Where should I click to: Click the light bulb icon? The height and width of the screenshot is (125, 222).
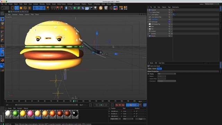[95, 8]
